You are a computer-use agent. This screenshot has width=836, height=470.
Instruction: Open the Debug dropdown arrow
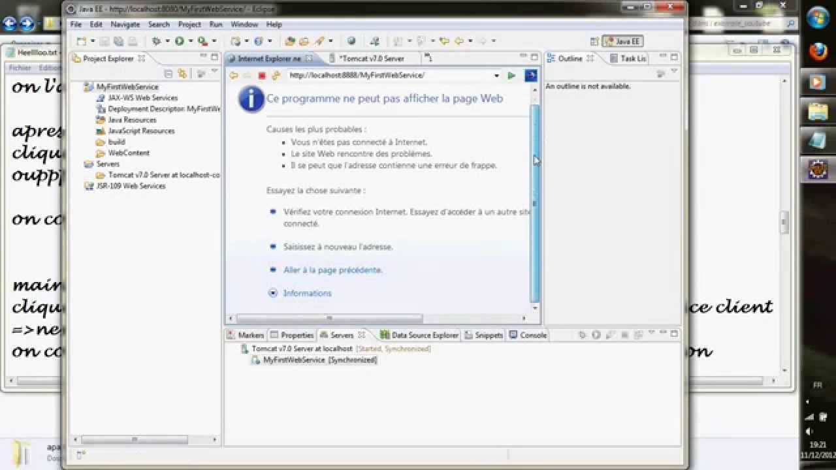[x=167, y=41]
